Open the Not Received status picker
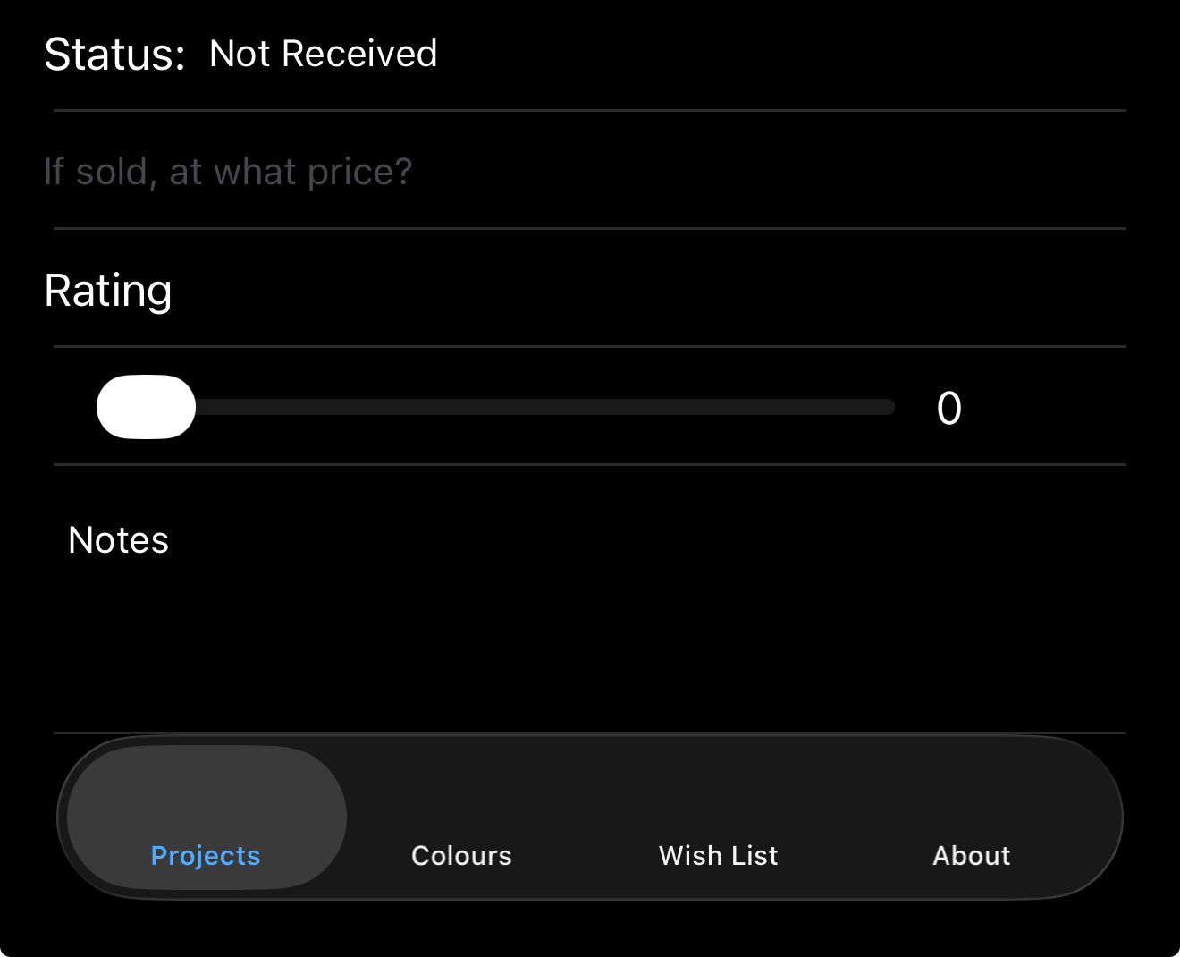This screenshot has width=1180, height=957. coord(323,54)
